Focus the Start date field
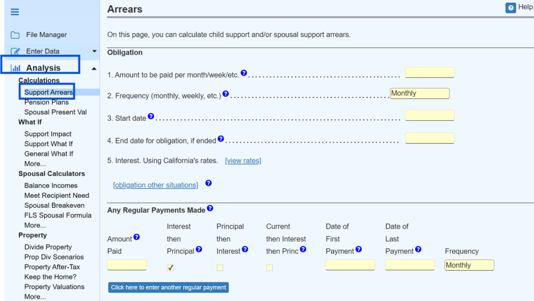Screen dimensions: 534x301 click(x=430, y=115)
